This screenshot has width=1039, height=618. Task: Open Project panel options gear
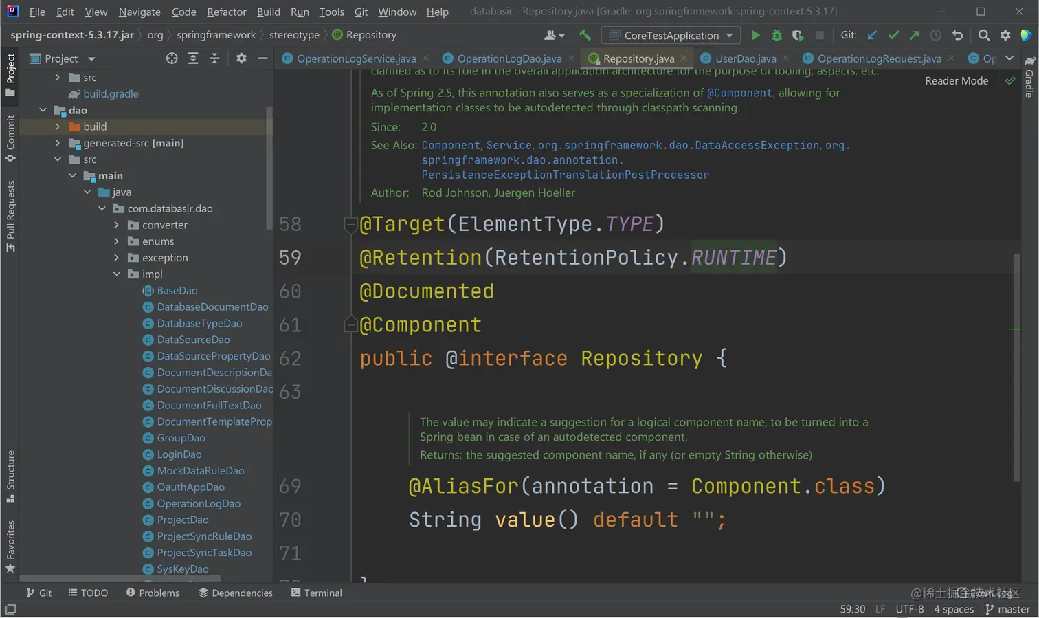click(241, 58)
